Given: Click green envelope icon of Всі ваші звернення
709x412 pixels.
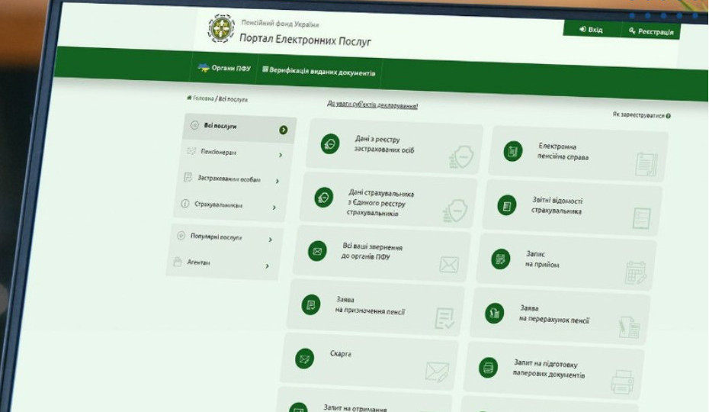Looking at the screenshot, I should pyautogui.click(x=317, y=251).
